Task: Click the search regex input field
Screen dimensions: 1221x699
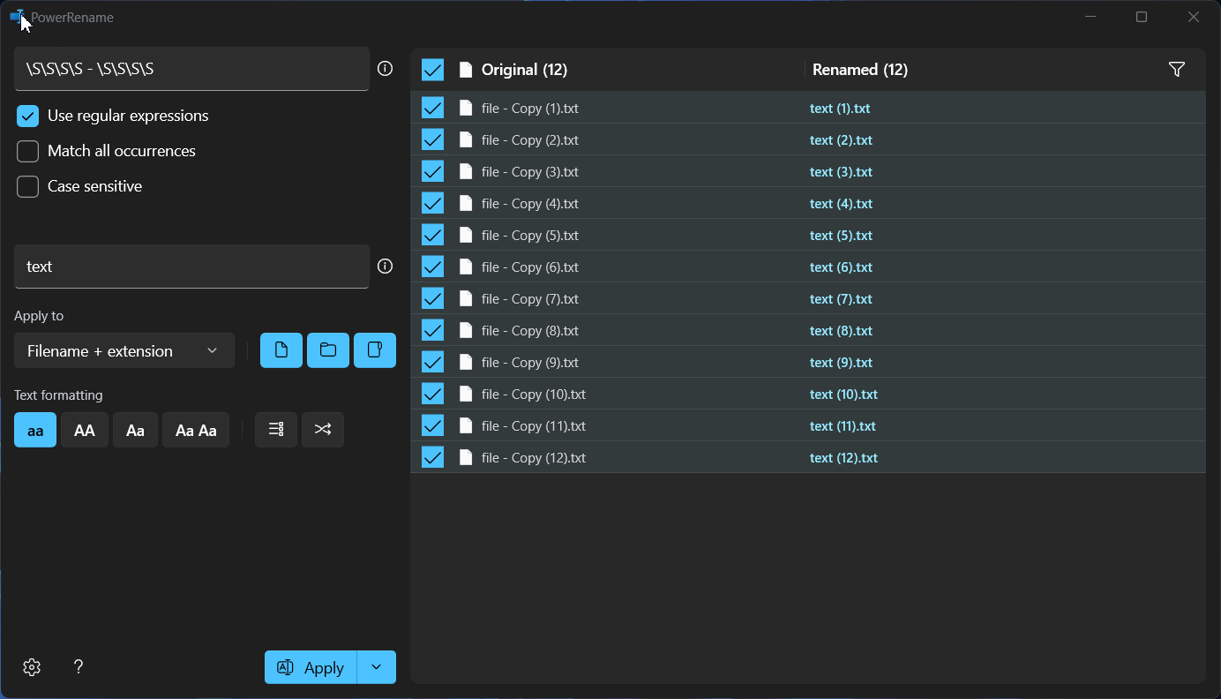Action: click(191, 69)
